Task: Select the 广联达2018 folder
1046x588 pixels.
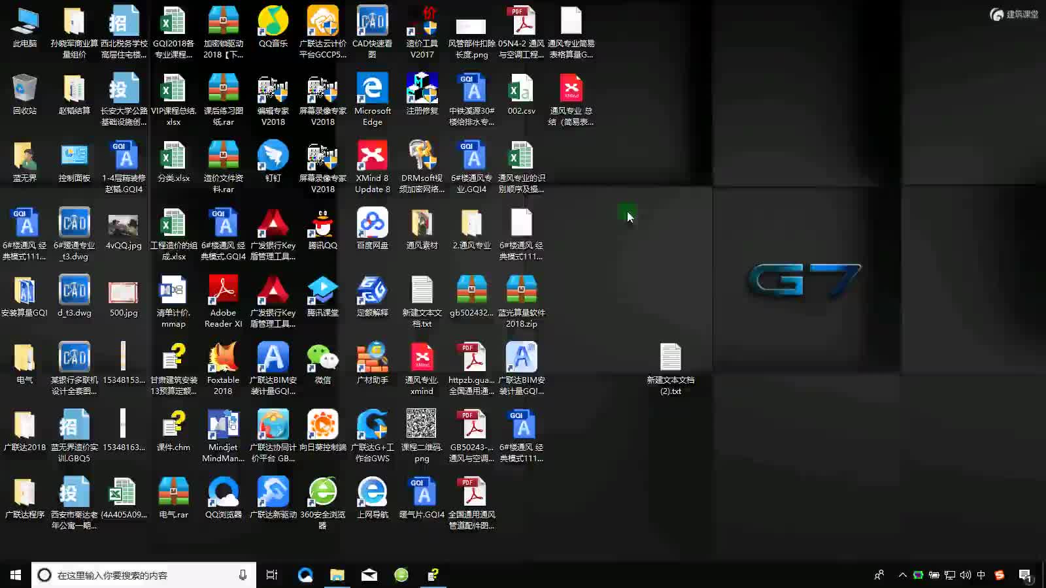Action: (25, 431)
